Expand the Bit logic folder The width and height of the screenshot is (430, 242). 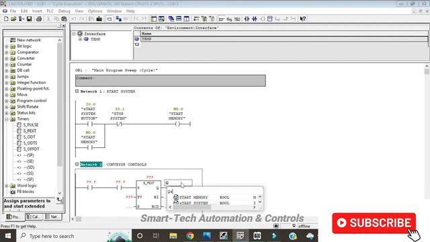click(x=7, y=46)
